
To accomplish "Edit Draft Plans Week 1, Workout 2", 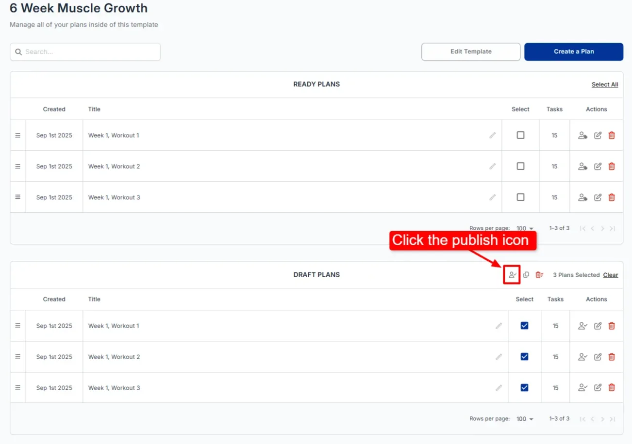I will point(598,357).
